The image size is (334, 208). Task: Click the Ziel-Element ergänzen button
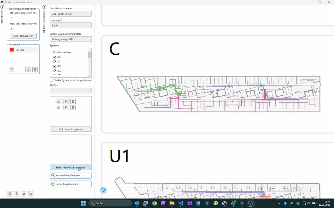(x=70, y=129)
